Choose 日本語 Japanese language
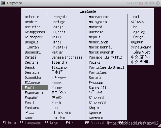 (57, 72)
